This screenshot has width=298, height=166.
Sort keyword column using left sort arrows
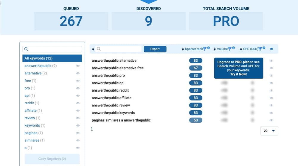[93, 49]
